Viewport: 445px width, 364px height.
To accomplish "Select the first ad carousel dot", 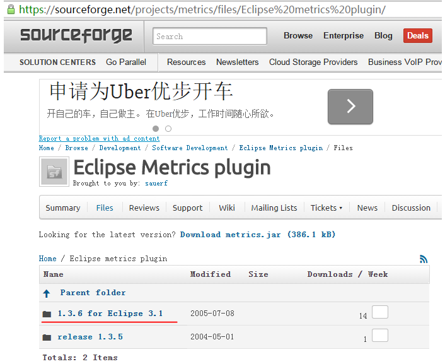I will (156, 129).
